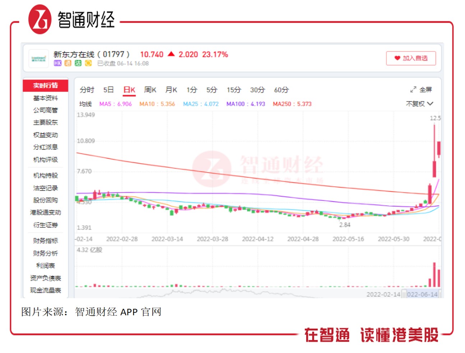Click the orange 通 badge icon
465x353 pixels.
68,63
